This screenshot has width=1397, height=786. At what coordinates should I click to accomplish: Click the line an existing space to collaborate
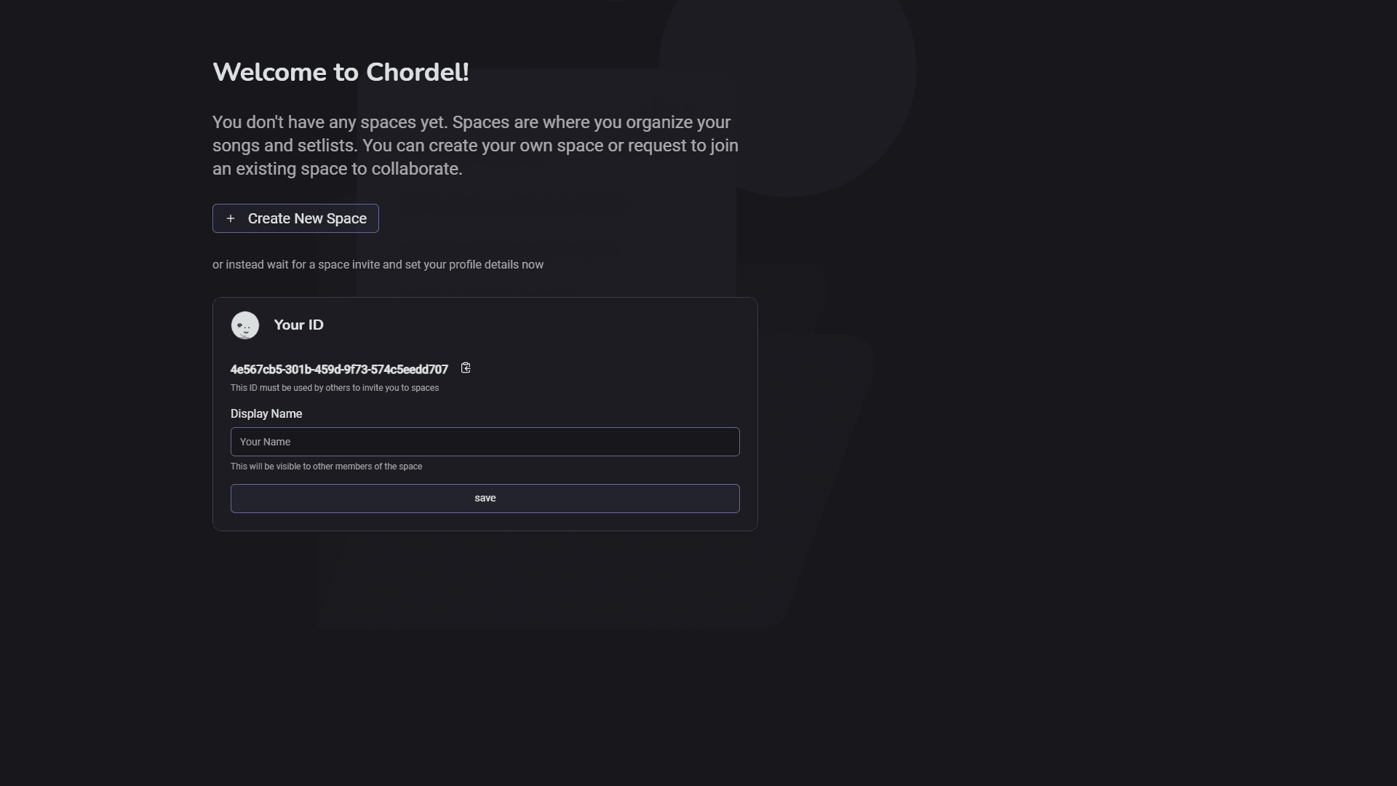[337, 169]
